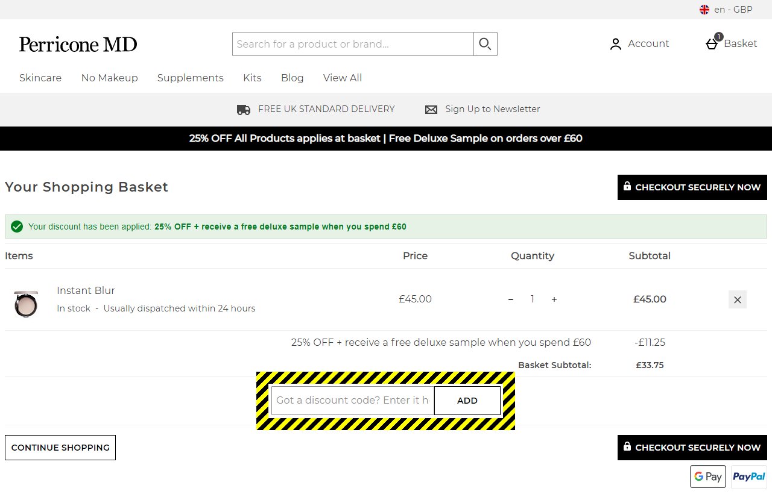Image resolution: width=772 pixels, height=494 pixels.
Task: Open the Supplements menu
Action: (x=191, y=78)
